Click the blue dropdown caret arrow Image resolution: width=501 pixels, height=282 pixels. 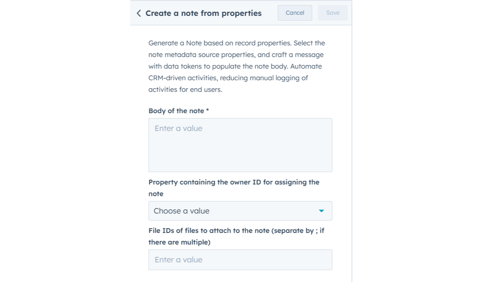pyautogui.click(x=321, y=211)
